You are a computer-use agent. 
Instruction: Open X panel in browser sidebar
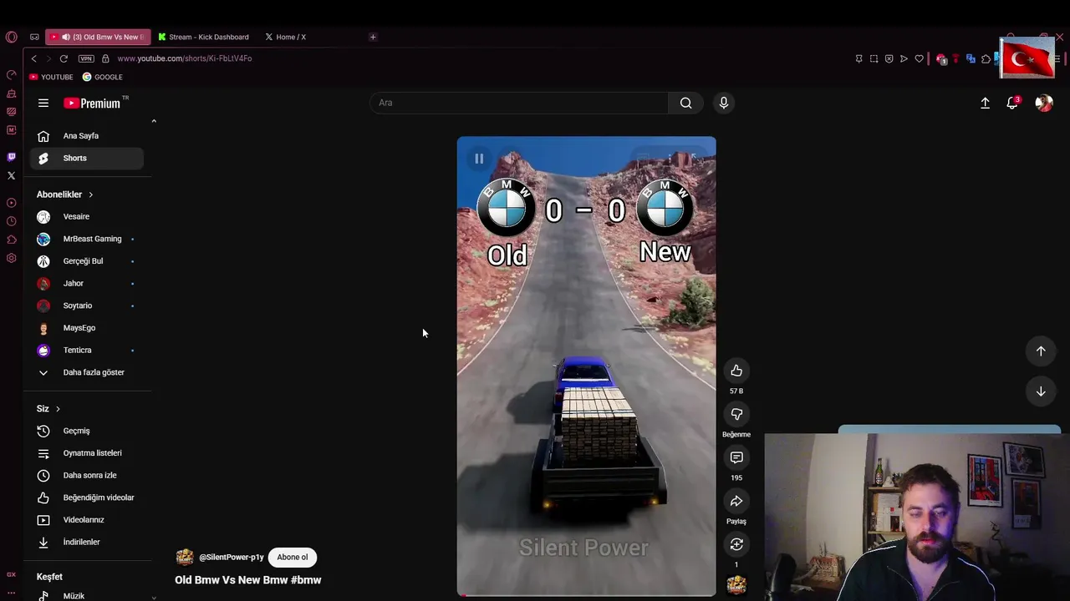point(11,175)
